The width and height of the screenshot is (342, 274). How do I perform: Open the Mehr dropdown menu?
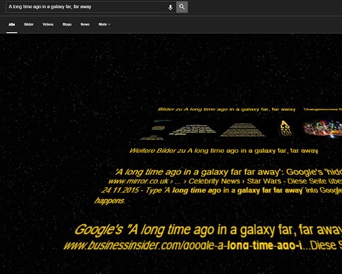(104, 24)
